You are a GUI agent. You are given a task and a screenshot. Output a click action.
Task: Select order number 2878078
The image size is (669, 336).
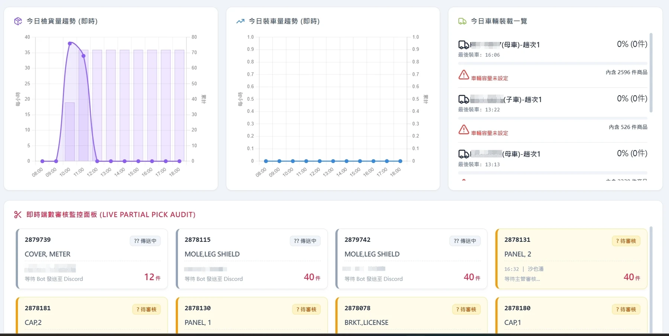[x=357, y=308]
